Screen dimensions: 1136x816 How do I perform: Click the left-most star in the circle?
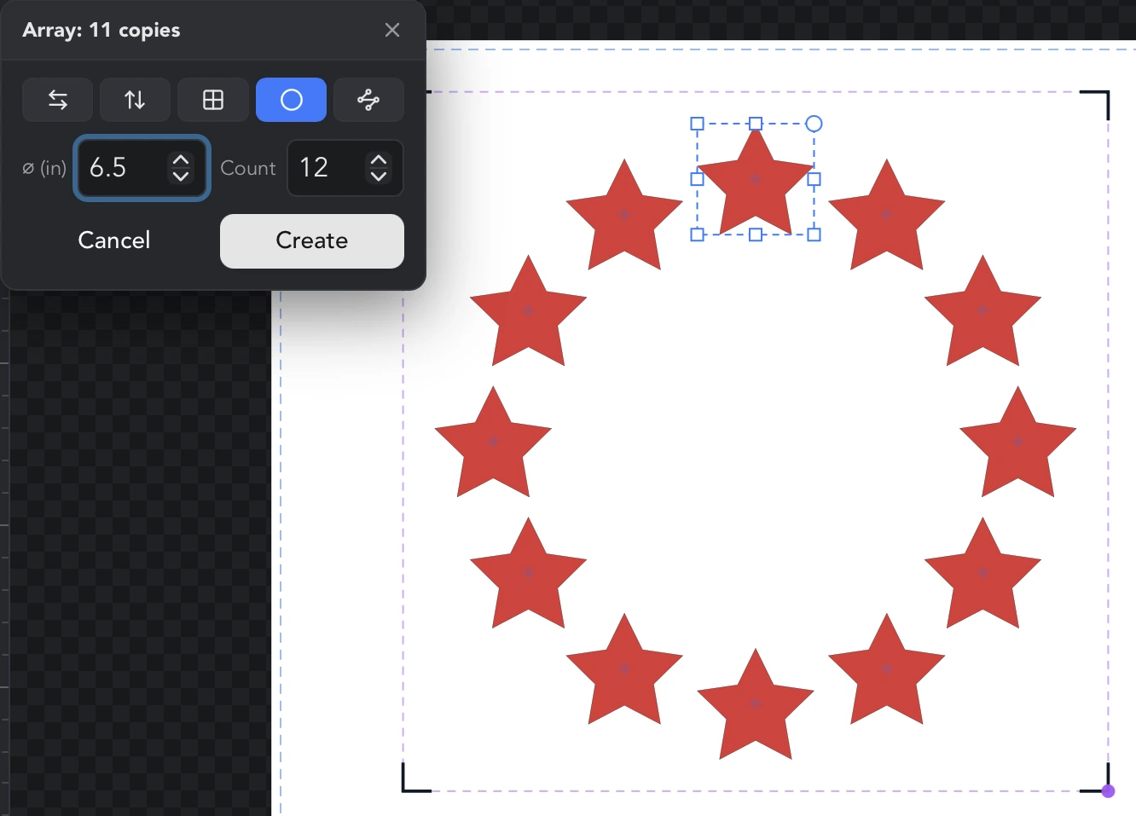pos(493,443)
